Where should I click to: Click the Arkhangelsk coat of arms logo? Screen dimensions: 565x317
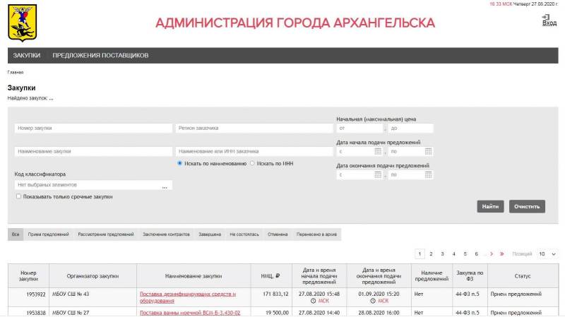click(22, 23)
